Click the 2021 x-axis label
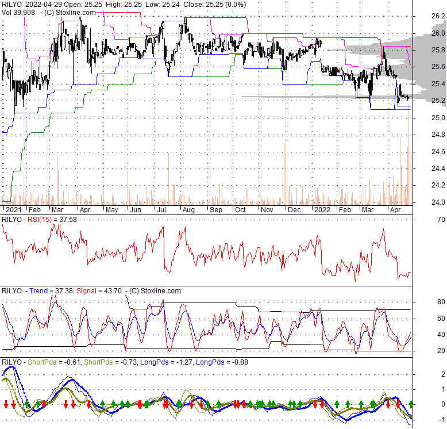The height and width of the screenshot is (429, 447). coord(13,210)
